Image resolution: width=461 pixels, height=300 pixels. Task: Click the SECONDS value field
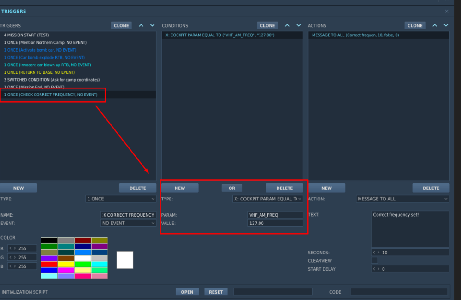[x=410, y=253]
